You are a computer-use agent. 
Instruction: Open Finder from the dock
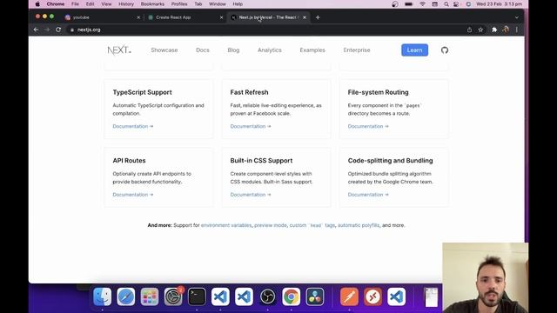tap(103, 296)
